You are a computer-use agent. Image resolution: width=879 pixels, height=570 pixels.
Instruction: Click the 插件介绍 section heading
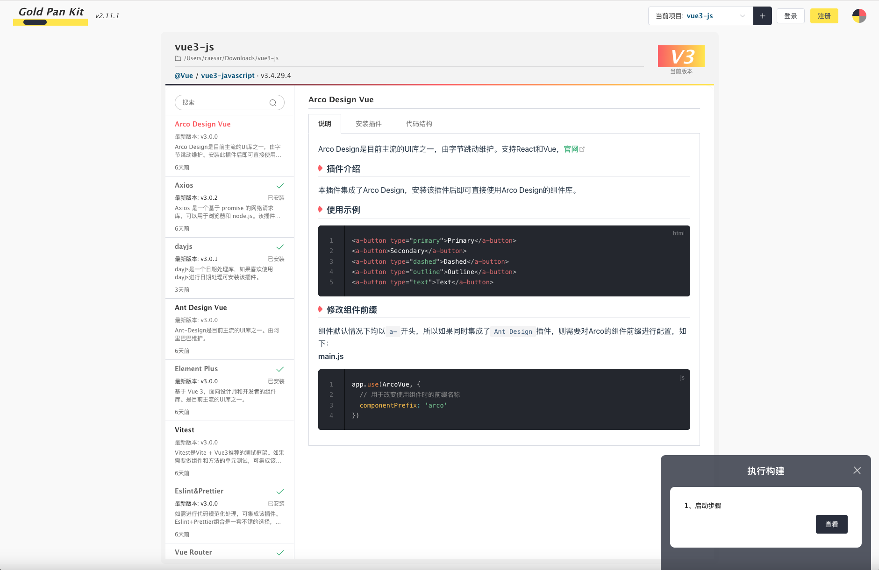(343, 169)
